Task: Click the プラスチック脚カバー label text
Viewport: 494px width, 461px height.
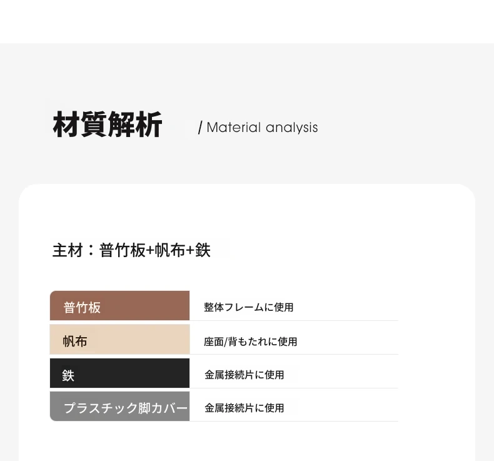Action: (126, 408)
